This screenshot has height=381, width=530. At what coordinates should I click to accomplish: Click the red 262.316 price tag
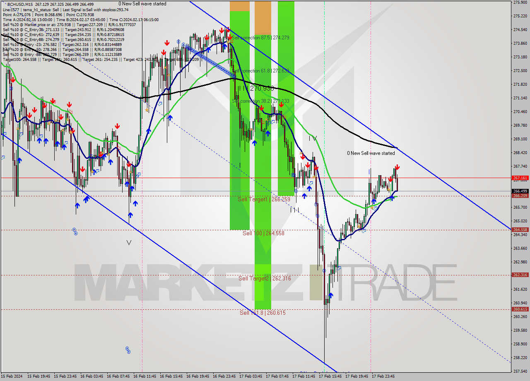[x=520, y=275]
